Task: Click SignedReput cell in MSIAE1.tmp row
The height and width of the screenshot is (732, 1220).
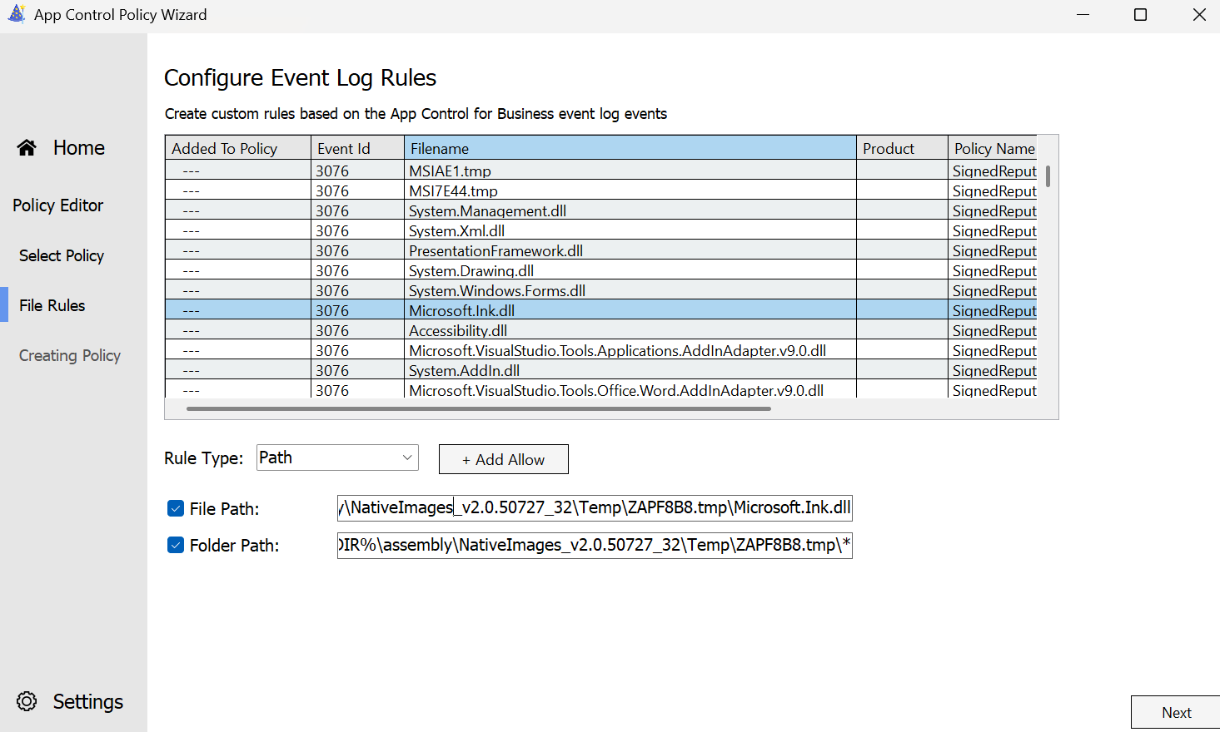Action: (x=993, y=171)
